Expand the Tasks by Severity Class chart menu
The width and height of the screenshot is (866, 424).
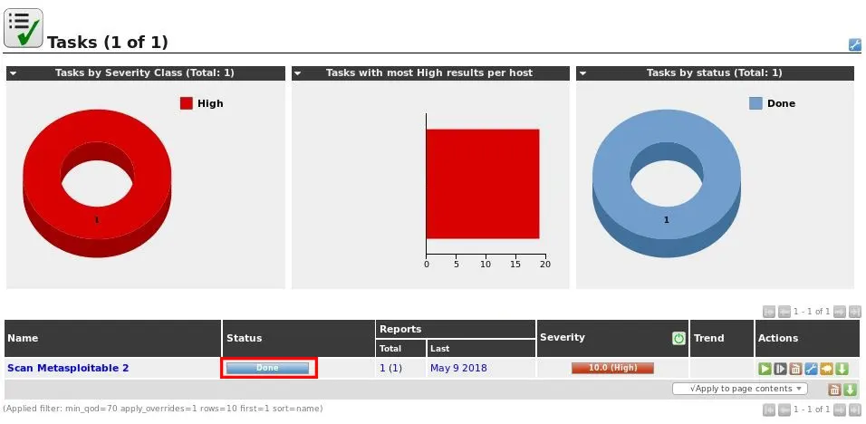pos(14,73)
